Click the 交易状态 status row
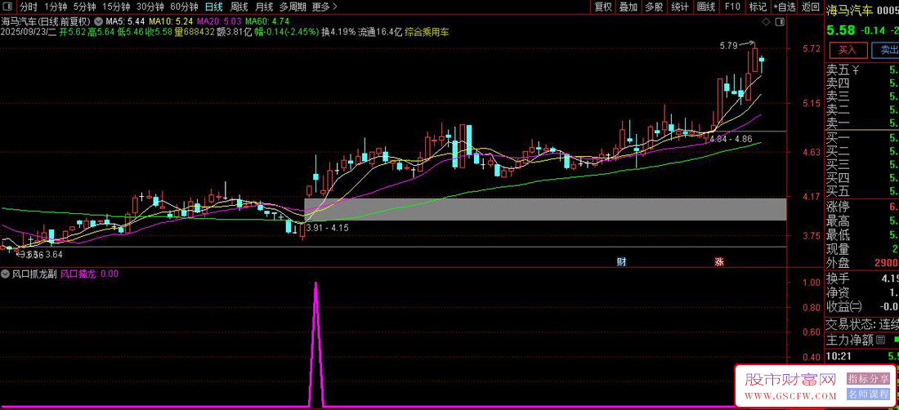The width and height of the screenshot is (899, 410). coord(862,324)
